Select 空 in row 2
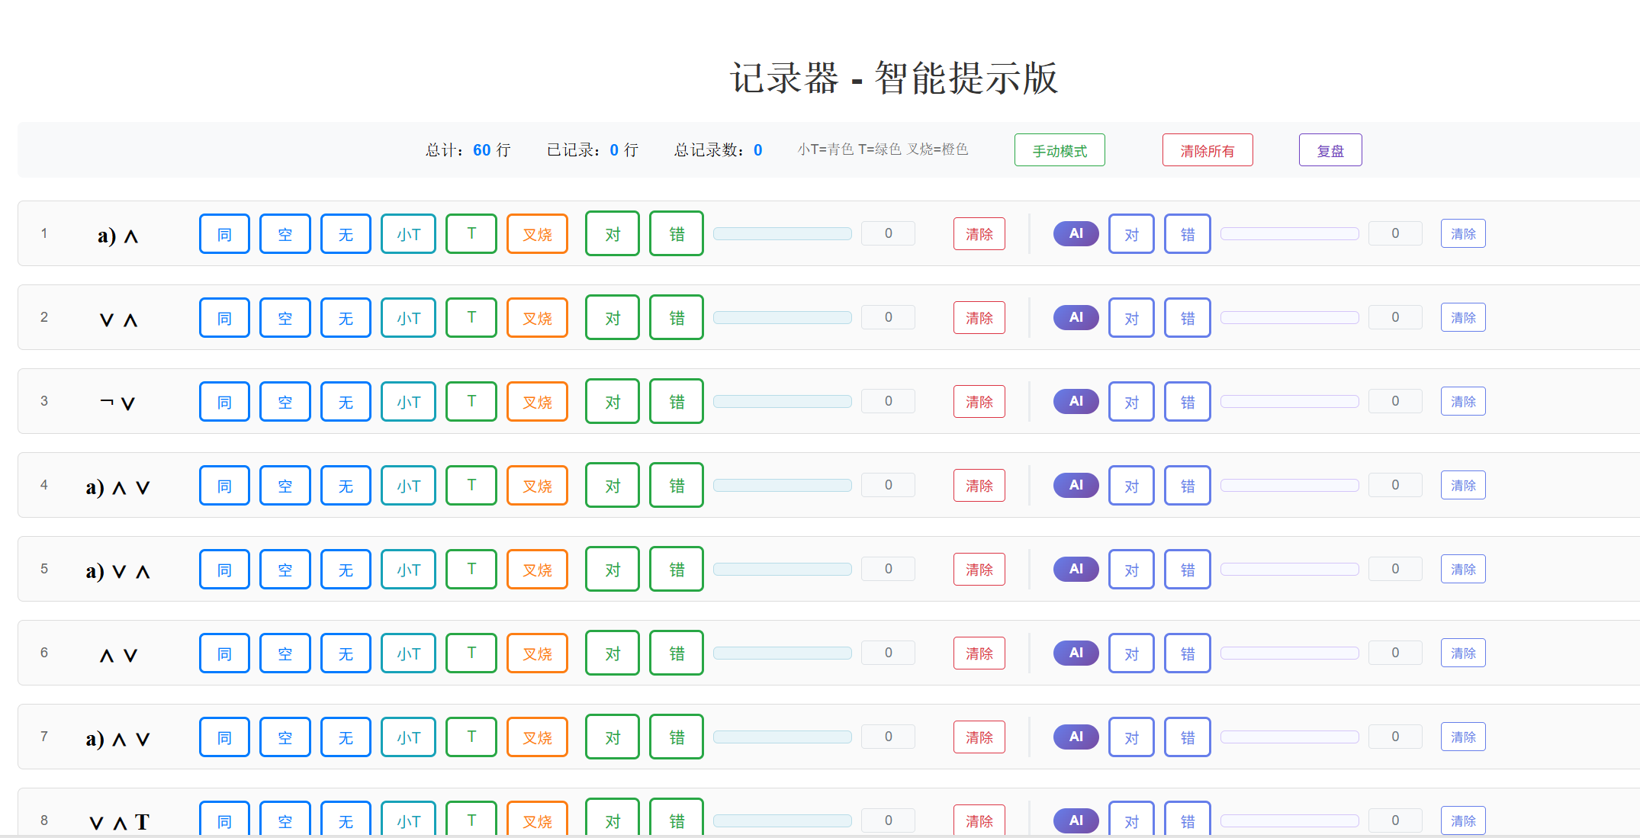This screenshot has height=838, width=1640. [x=285, y=318]
